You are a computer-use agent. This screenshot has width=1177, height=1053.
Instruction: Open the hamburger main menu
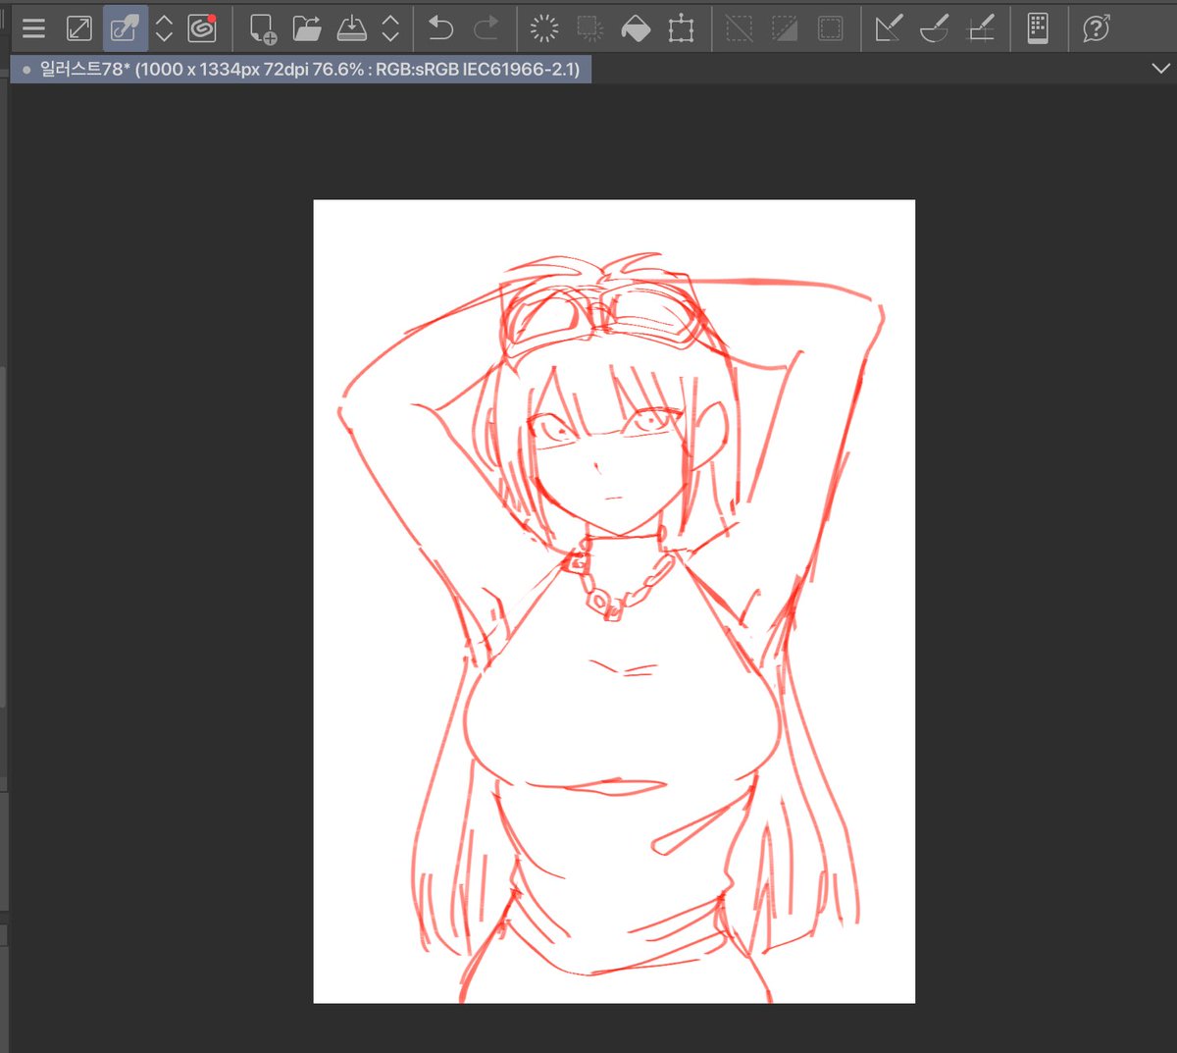34,28
